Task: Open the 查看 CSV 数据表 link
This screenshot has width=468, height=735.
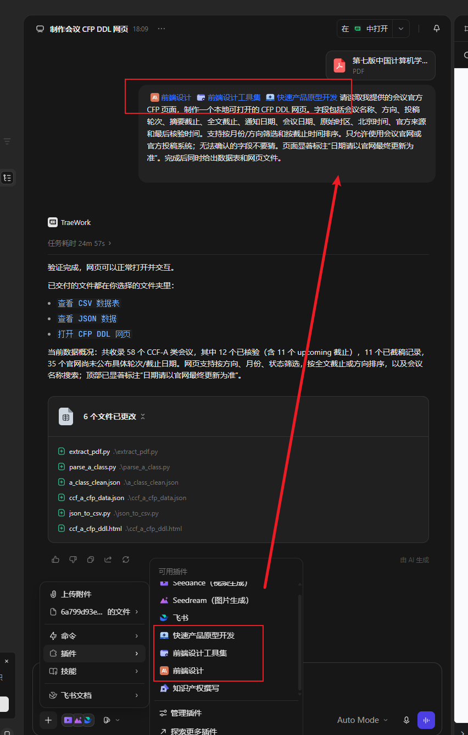Action: point(88,303)
